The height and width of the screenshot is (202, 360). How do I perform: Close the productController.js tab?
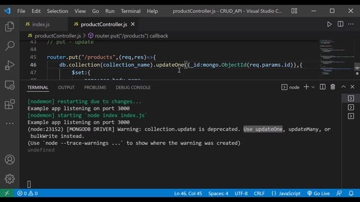click(x=133, y=24)
